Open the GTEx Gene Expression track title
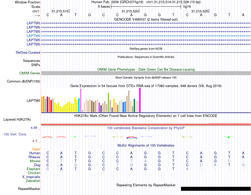The width and height of the screenshot is (251, 195). pos(146,86)
